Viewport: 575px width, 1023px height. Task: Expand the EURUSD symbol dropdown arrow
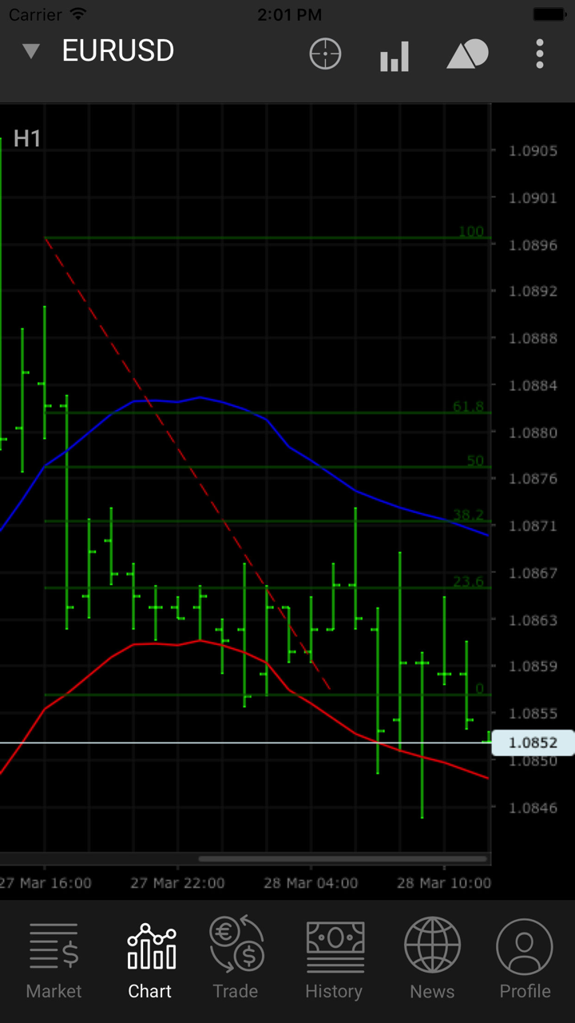(31, 52)
